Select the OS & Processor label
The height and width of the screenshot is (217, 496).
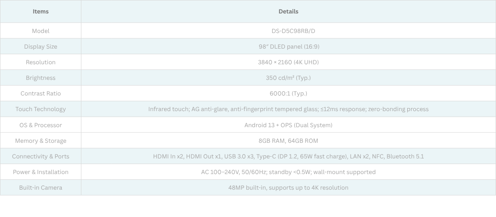[x=40, y=125]
